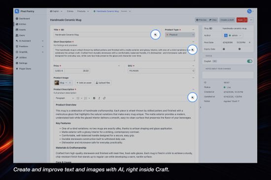Click into the Short Description textarea
271x180 pixels.
coord(124,54)
